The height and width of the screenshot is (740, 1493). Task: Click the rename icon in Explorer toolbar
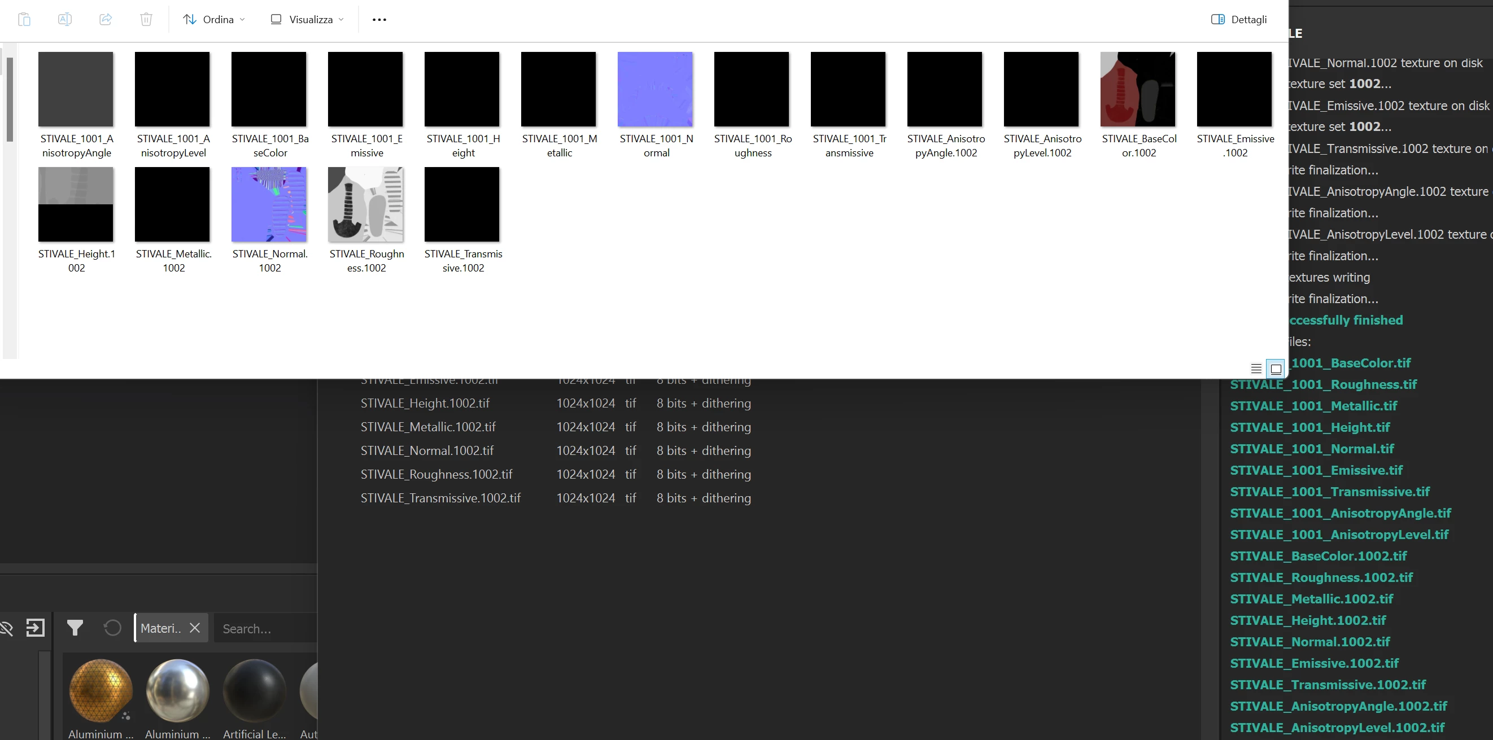point(65,19)
